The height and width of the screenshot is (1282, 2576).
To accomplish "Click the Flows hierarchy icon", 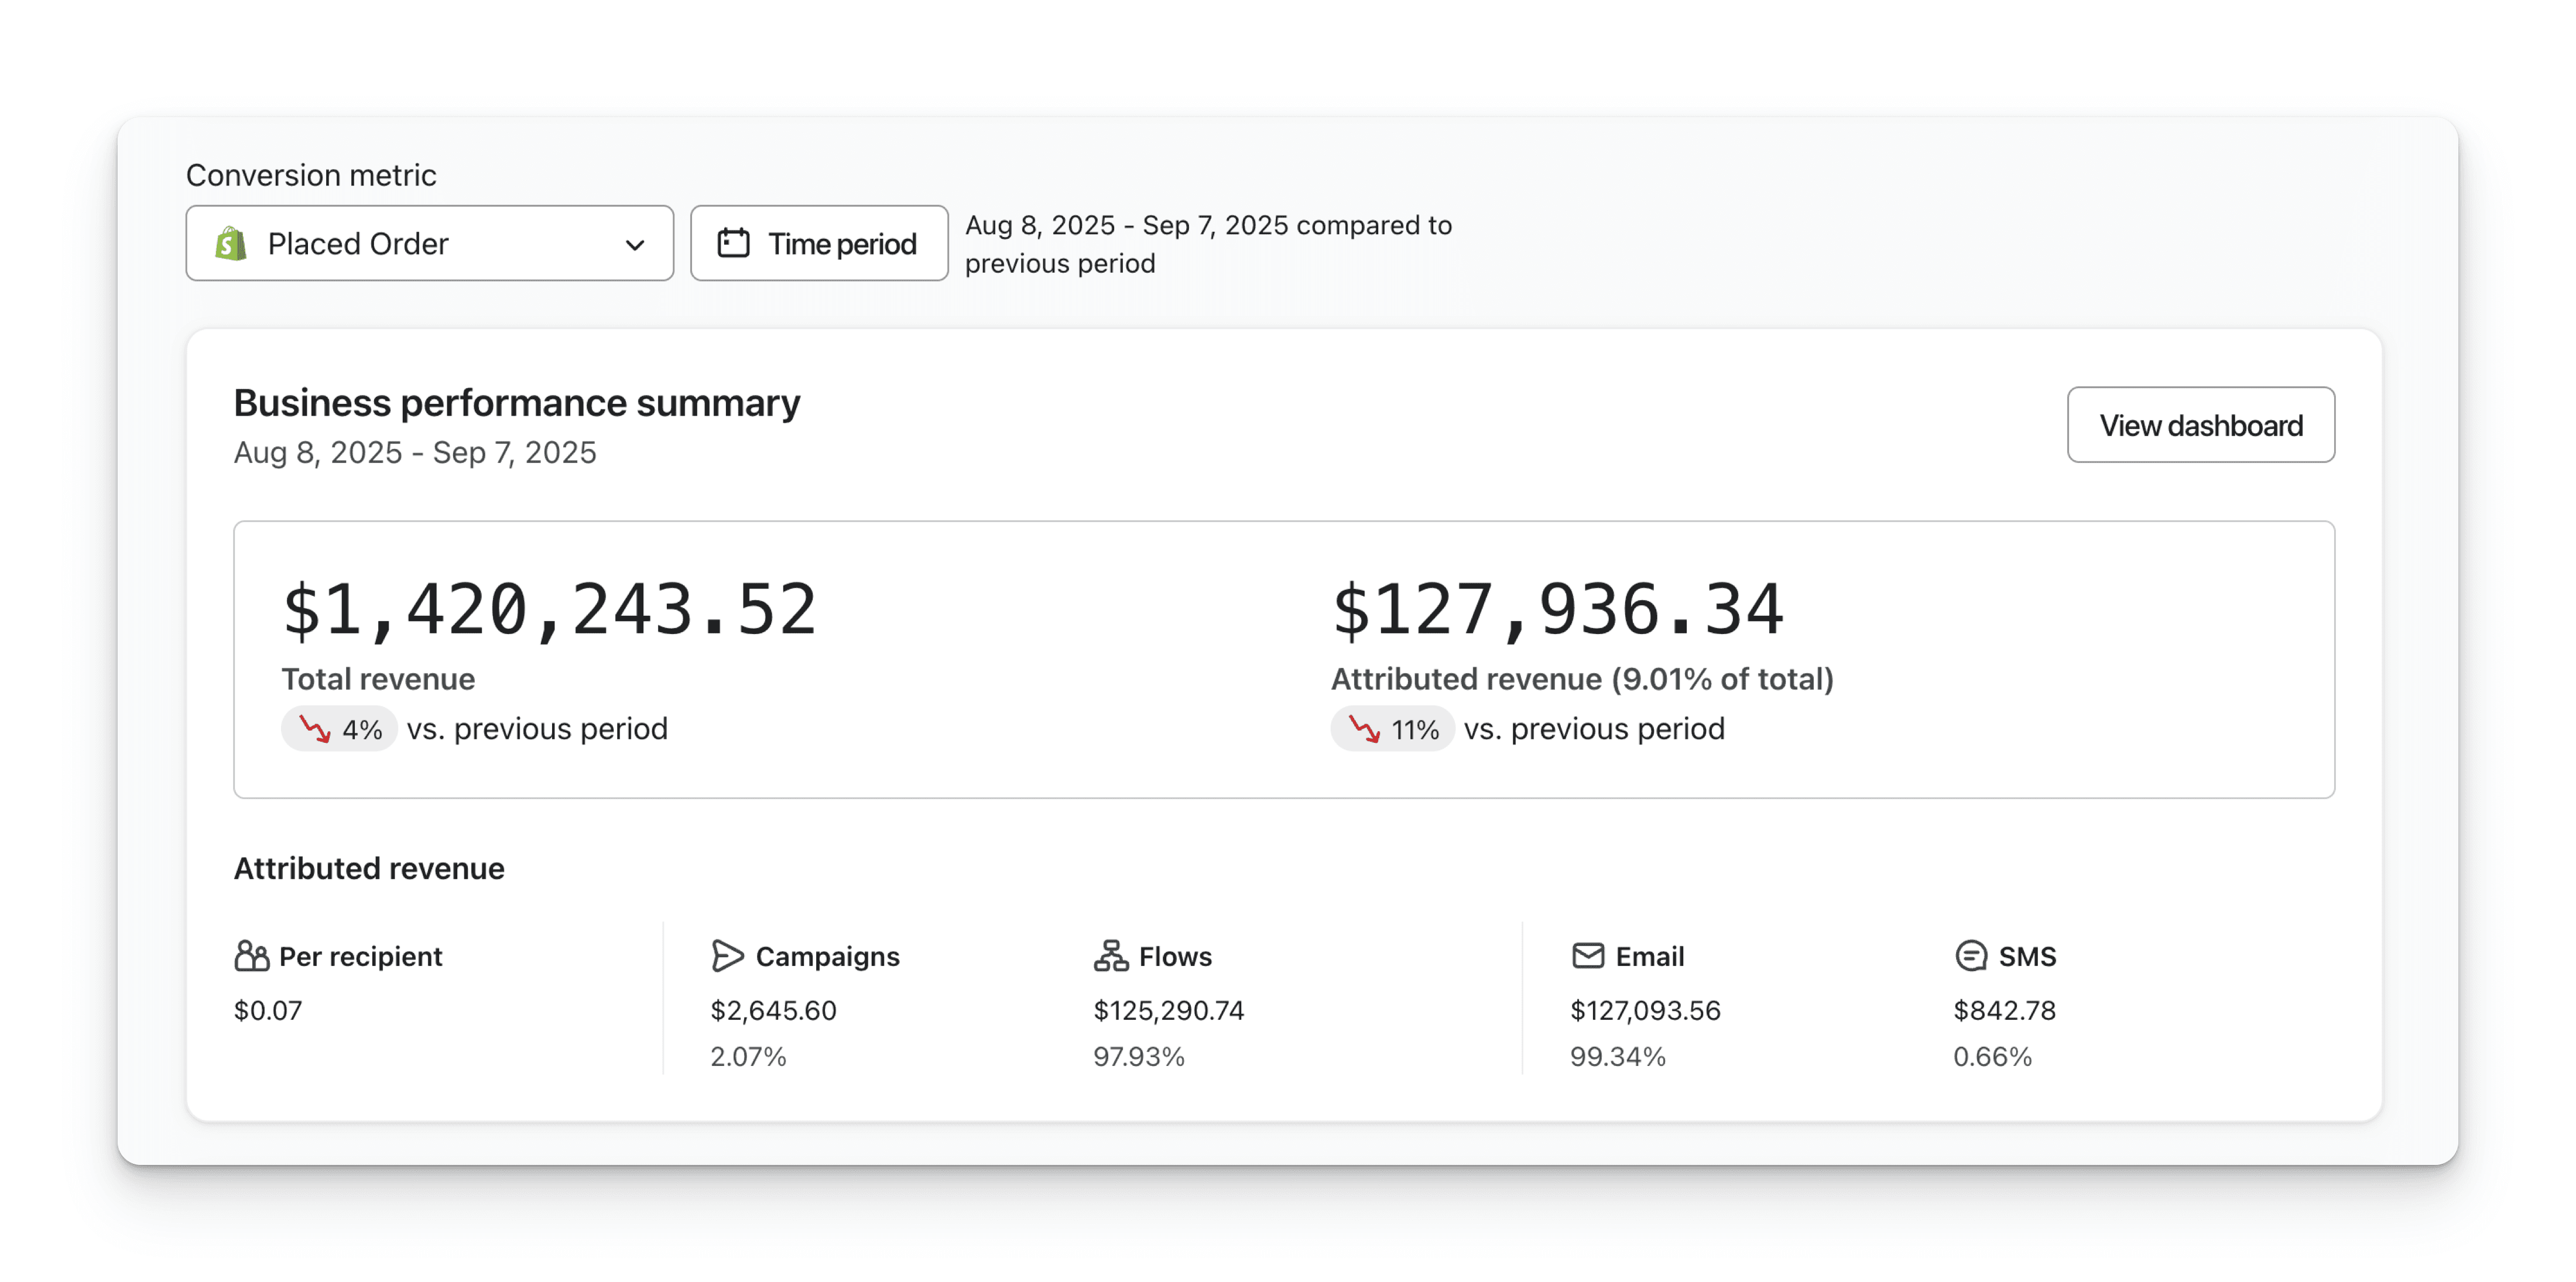I will tap(1110, 956).
